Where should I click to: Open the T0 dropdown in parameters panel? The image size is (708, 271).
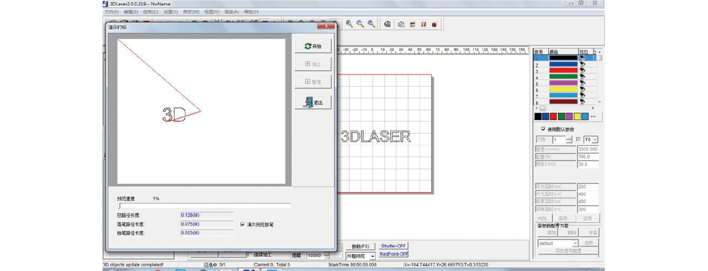[590, 140]
